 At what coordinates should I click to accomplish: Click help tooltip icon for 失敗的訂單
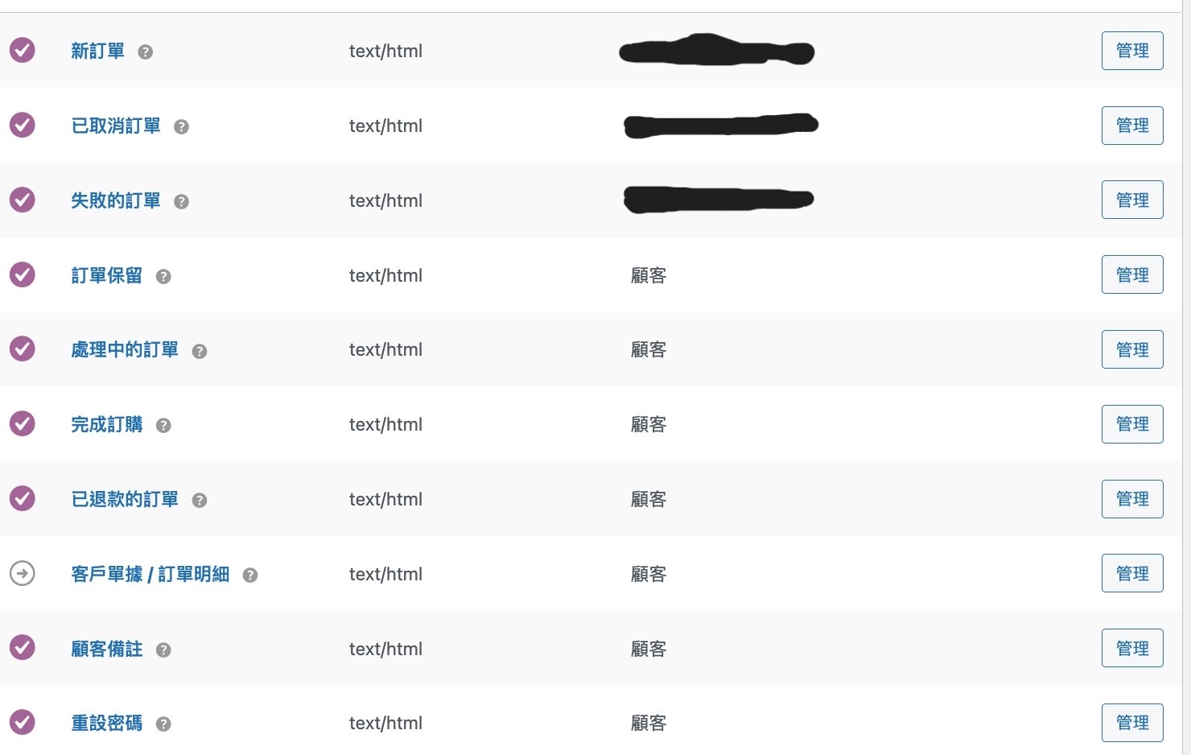pyautogui.click(x=181, y=202)
